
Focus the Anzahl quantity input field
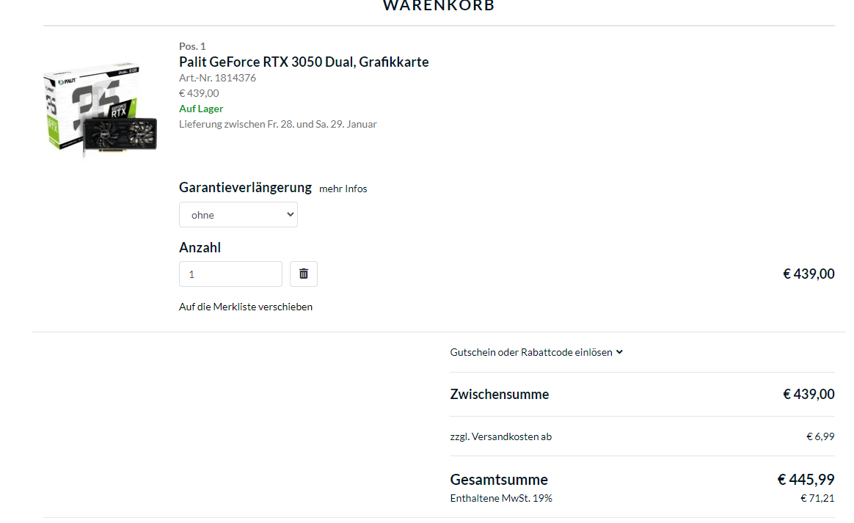click(x=230, y=274)
